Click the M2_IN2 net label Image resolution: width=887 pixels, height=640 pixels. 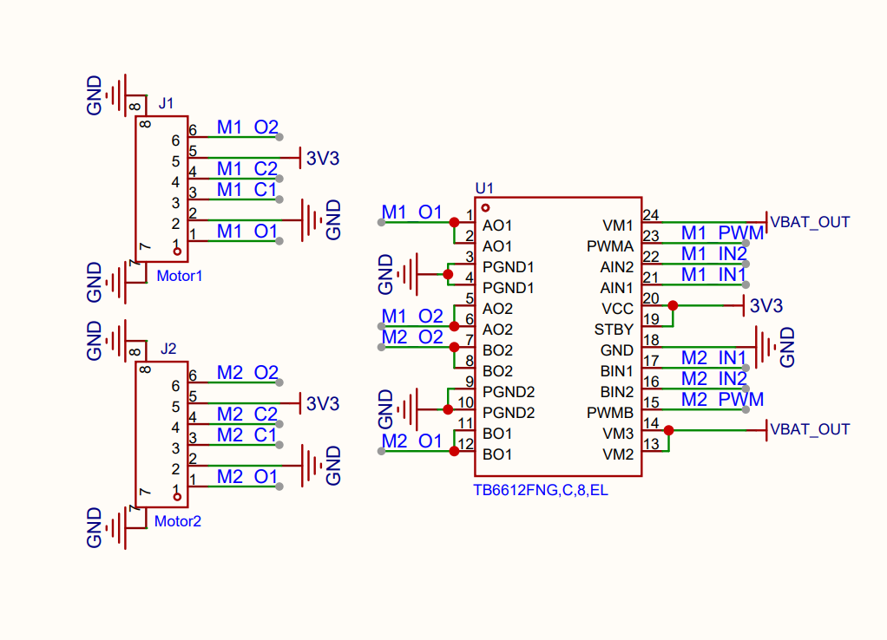(x=714, y=379)
